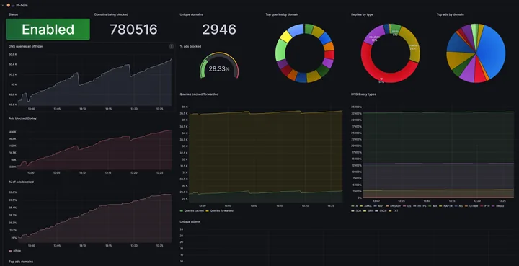Click the orange alert icon beside Pi-hole
This screenshot has height=266, width=519.
(8, 5)
